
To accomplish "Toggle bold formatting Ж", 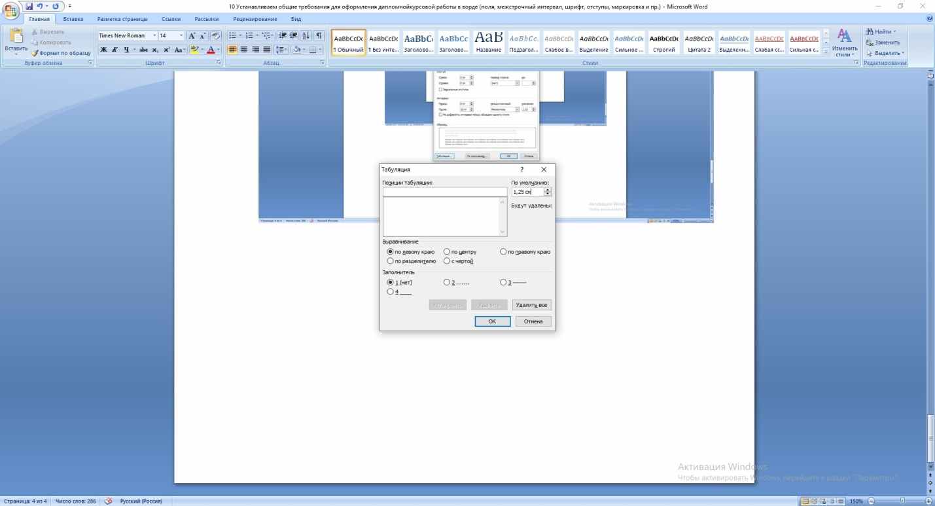I will point(105,50).
